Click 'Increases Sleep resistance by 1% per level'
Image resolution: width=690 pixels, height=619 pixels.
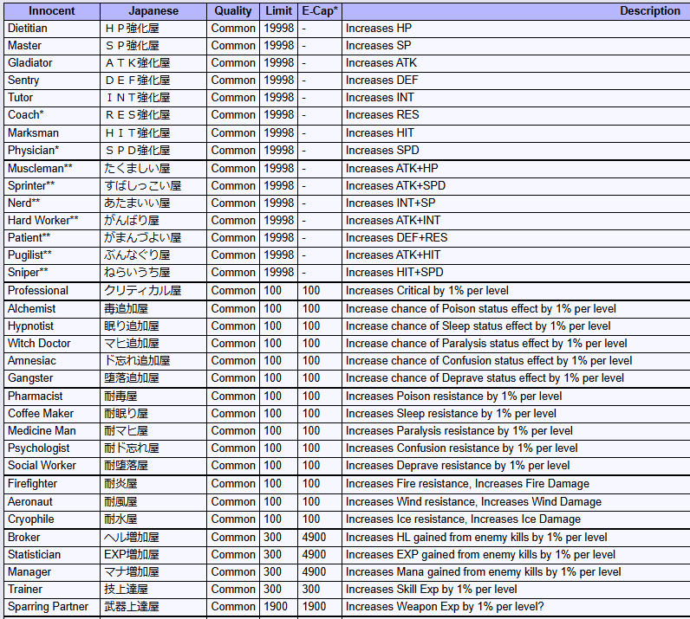tap(451, 414)
